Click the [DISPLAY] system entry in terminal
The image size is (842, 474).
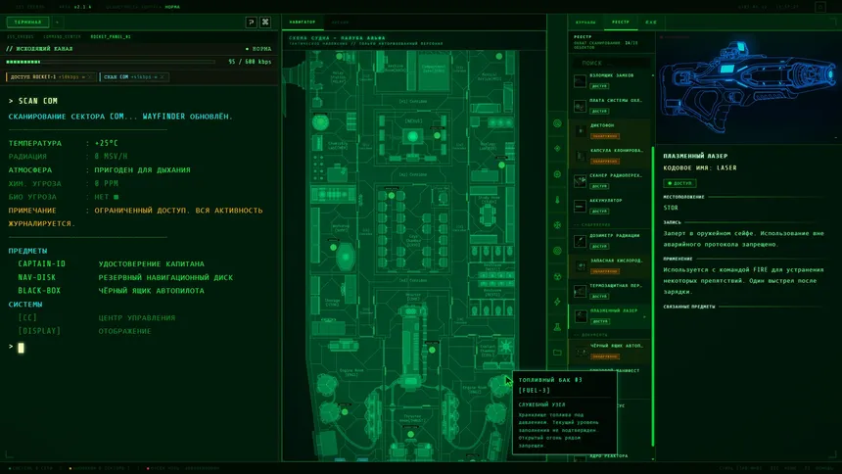click(39, 331)
